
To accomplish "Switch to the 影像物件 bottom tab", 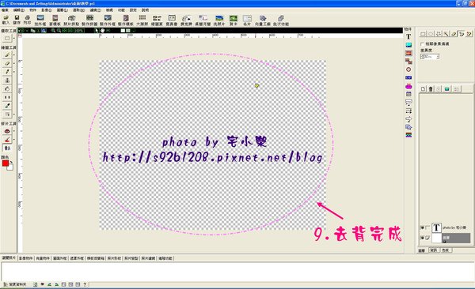I will pyautogui.click(x=26, y=258).
